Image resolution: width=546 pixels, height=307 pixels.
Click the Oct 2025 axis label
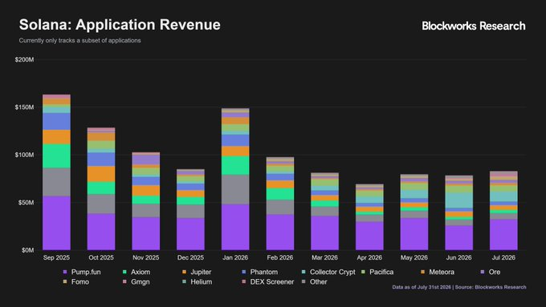[x=101, y=257]
